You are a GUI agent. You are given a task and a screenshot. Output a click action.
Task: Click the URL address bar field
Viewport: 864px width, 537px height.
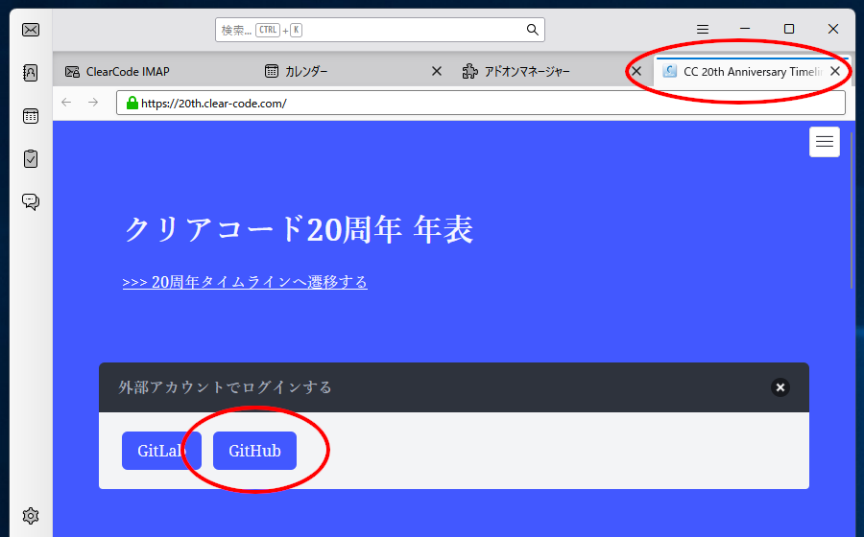tap(481, 103)
